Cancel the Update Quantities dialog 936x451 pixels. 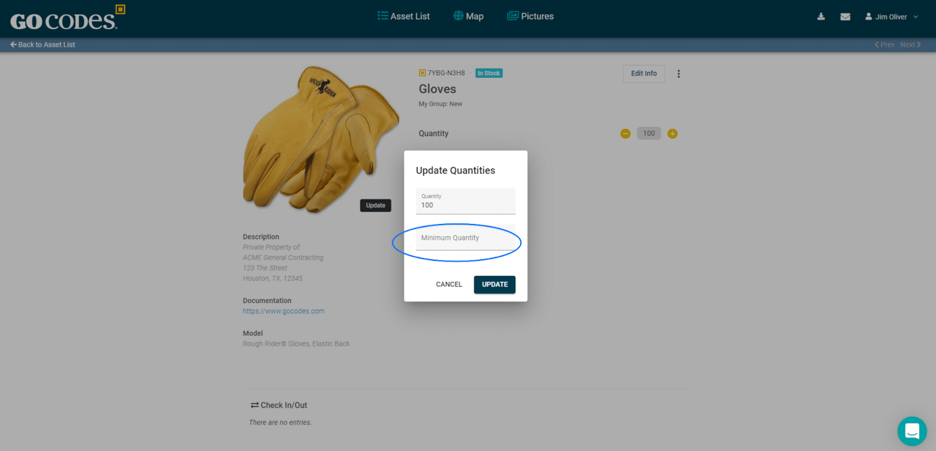[449, 284]
